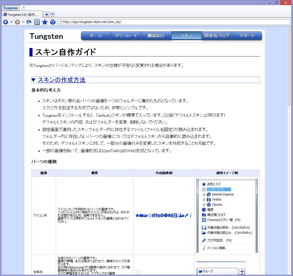Viewport: 293px width, 276px height.
Task: Open the サポート navigation tab
Action: [247, 36]
